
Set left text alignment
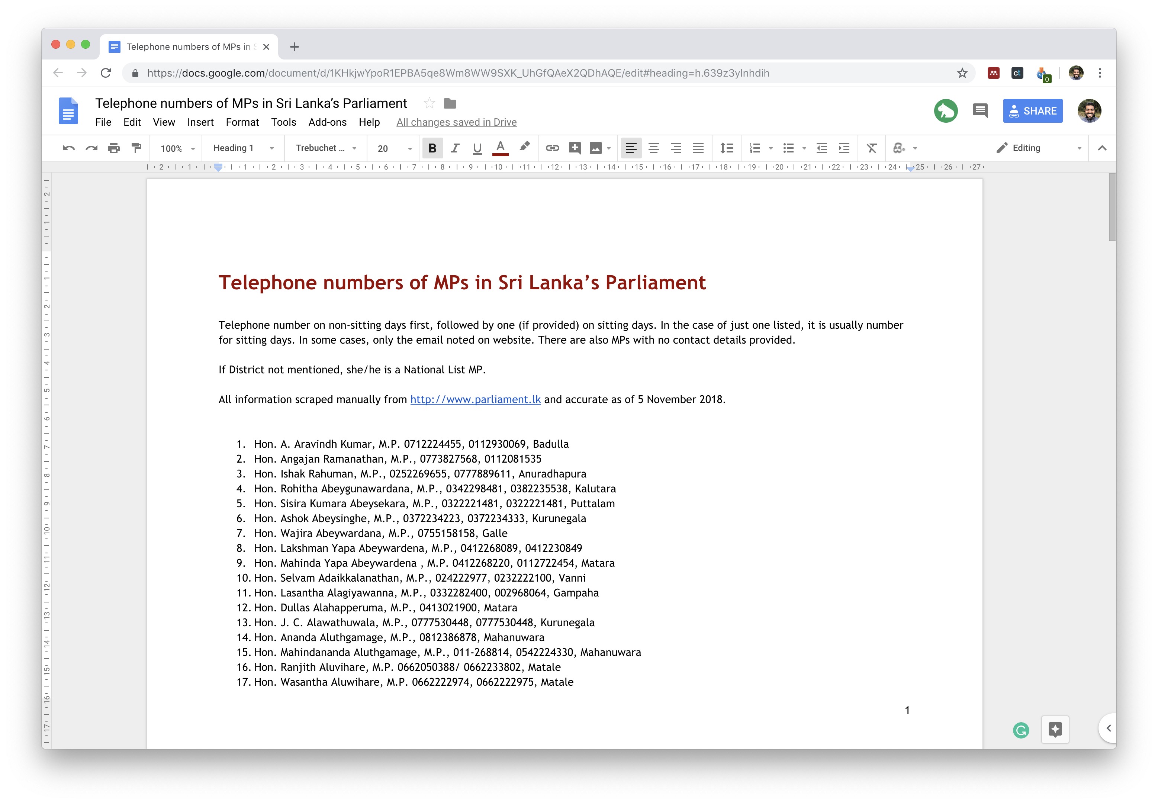631,148
